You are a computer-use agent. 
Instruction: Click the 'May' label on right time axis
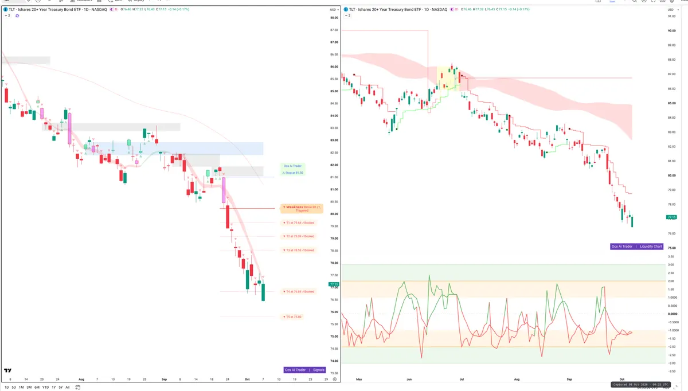[x=359, y=380]
